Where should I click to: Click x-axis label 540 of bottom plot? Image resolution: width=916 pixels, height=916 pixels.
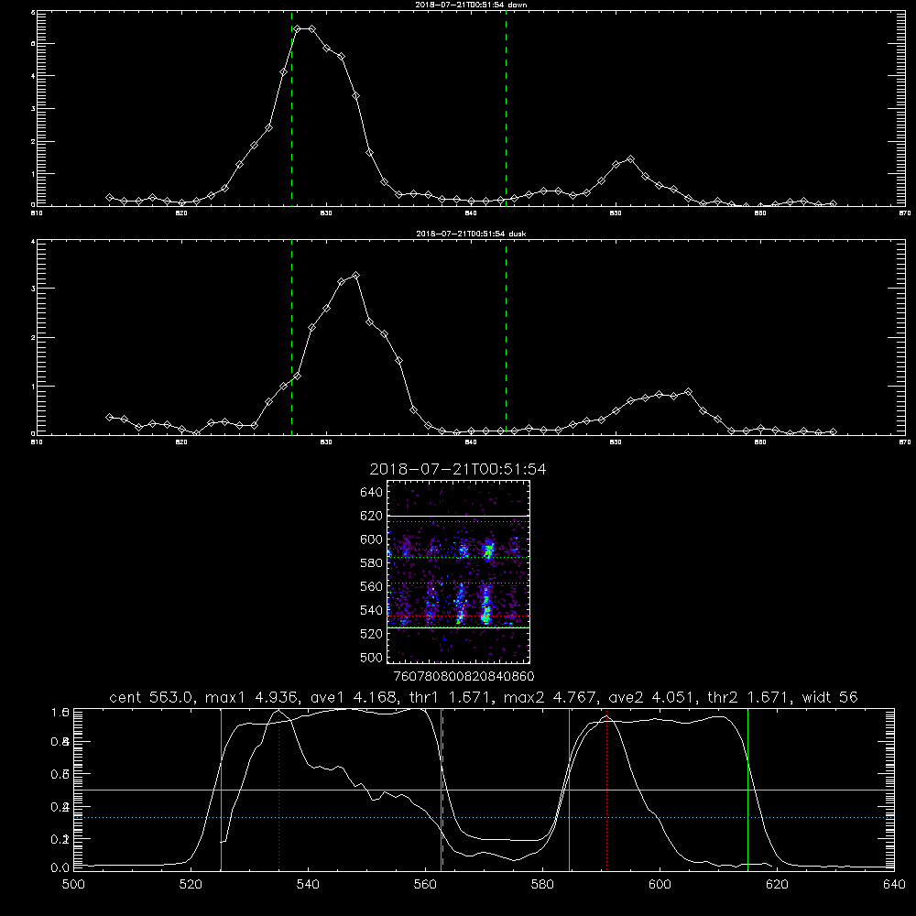pyautogui.click(x=308, y=885)
